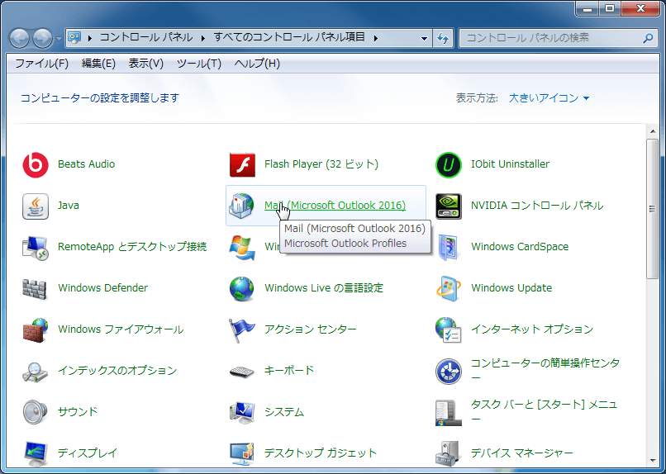
Task: Open the Mail (Microsoft Outlook 2016) icon
Action: click(241, 206)
